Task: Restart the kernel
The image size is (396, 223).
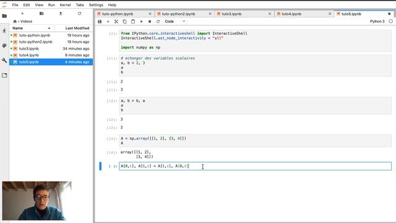Action: tap(158, 22)
